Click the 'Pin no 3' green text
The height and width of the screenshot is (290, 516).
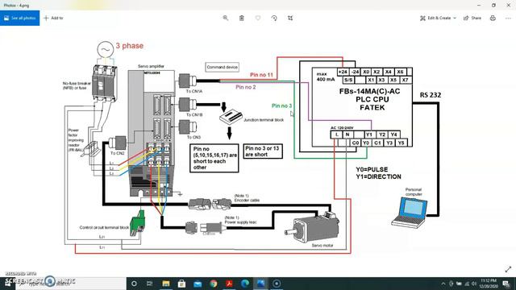[x=281, y=106]
